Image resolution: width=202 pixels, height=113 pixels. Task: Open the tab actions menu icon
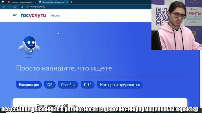point(3,2)
